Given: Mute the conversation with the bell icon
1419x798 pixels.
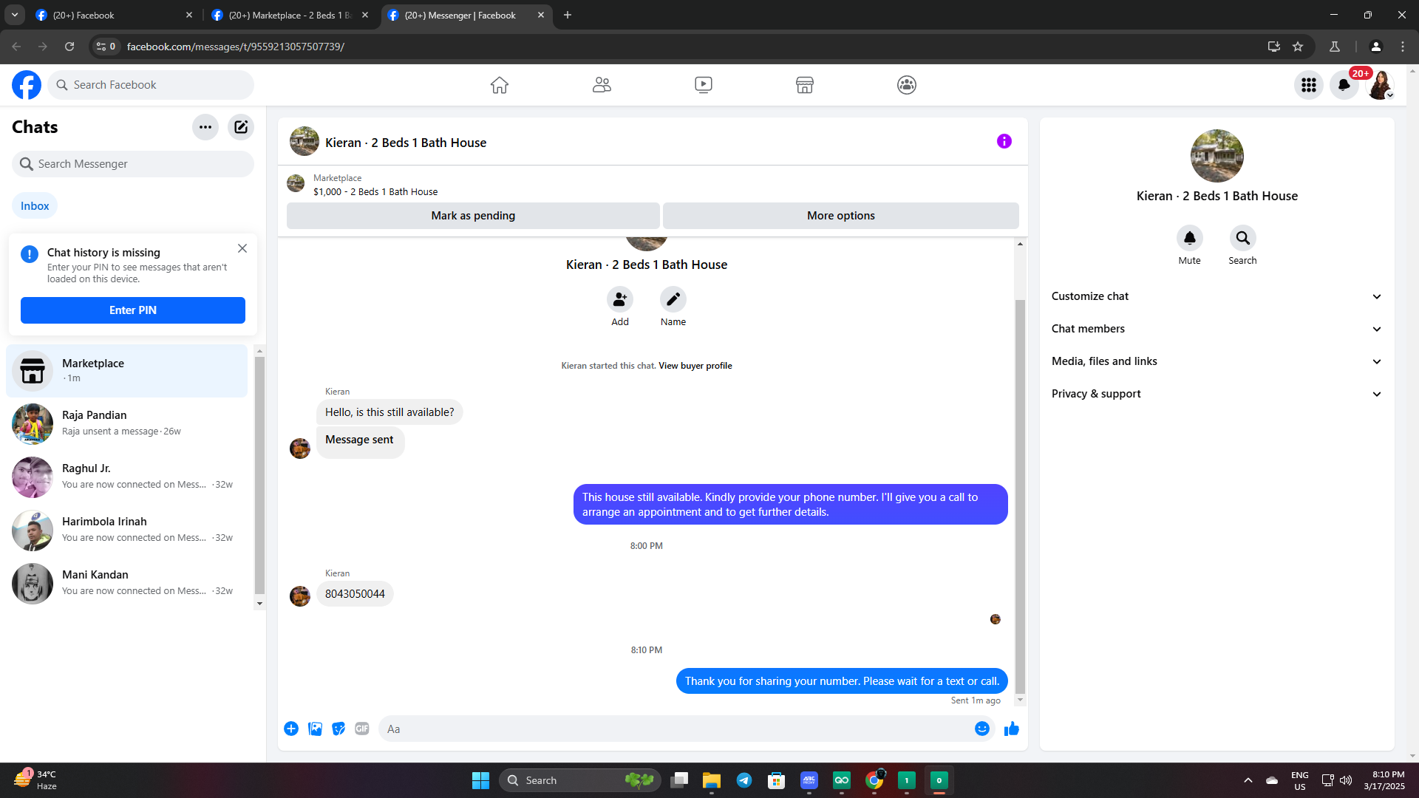Looking at the screenshot, I should tap(1190, 238).
